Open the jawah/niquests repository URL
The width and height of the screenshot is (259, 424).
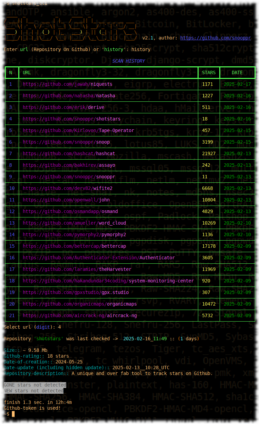(67, 84)
